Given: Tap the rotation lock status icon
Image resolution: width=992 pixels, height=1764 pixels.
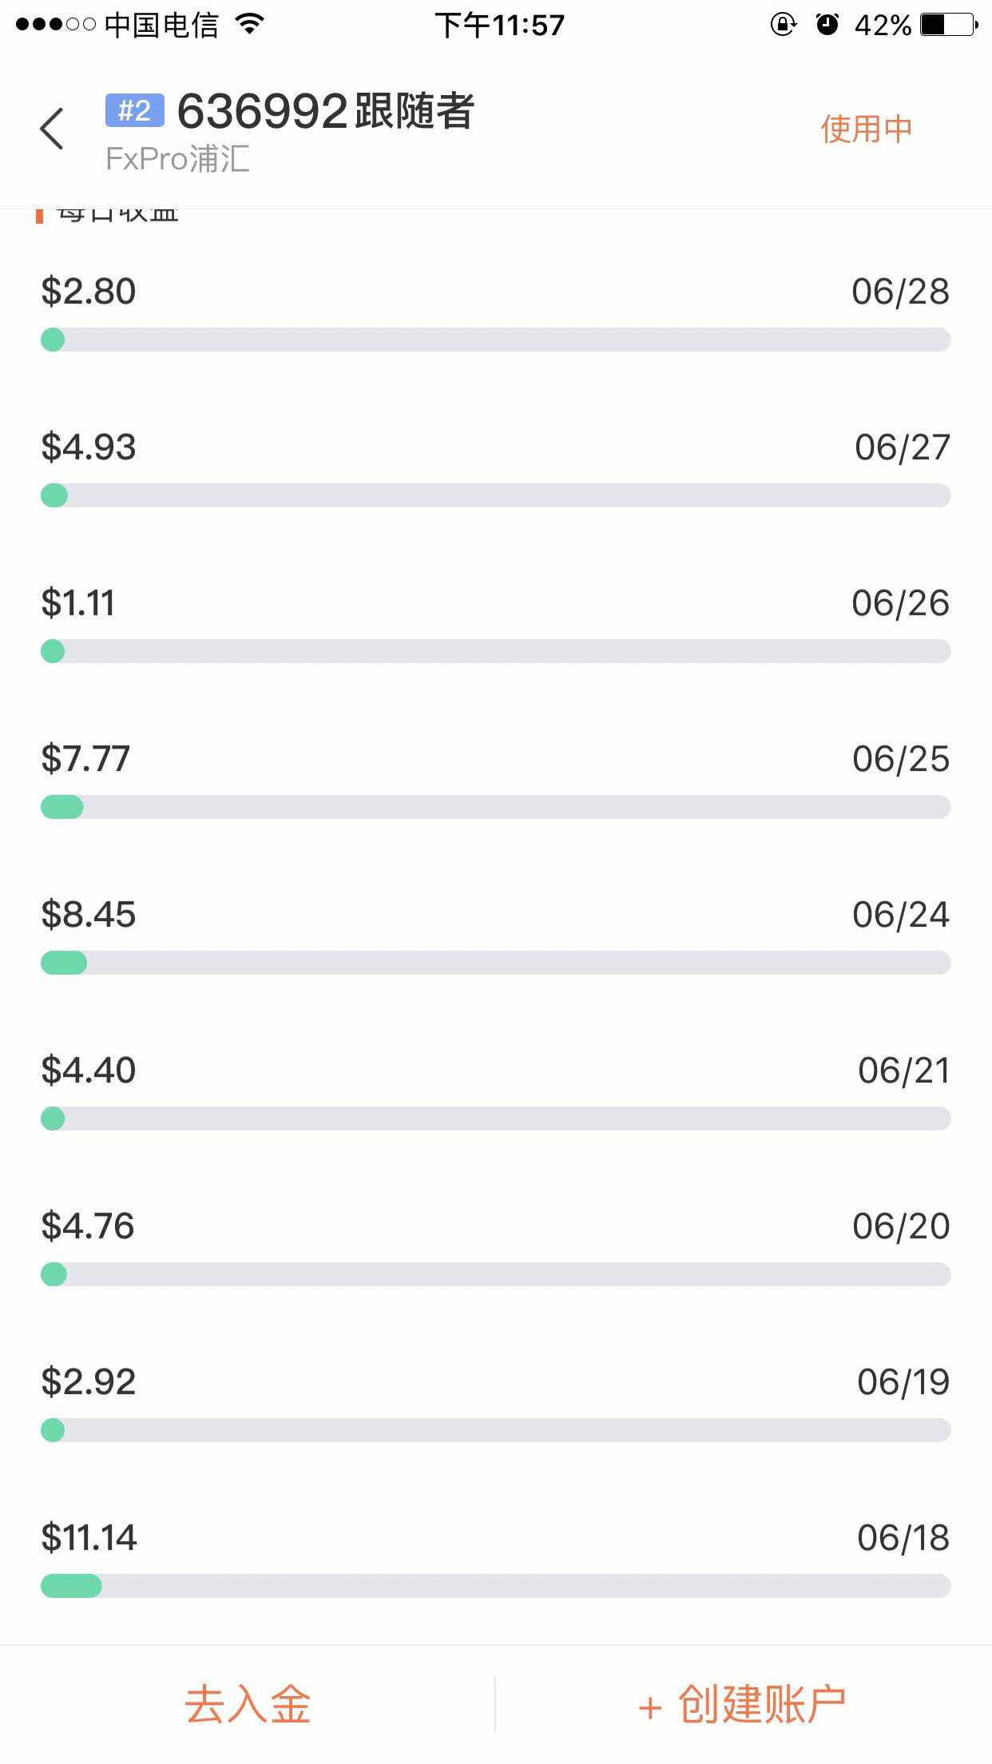Looking at the screenshot, I should pyautogui.click(x=783, y=25).
